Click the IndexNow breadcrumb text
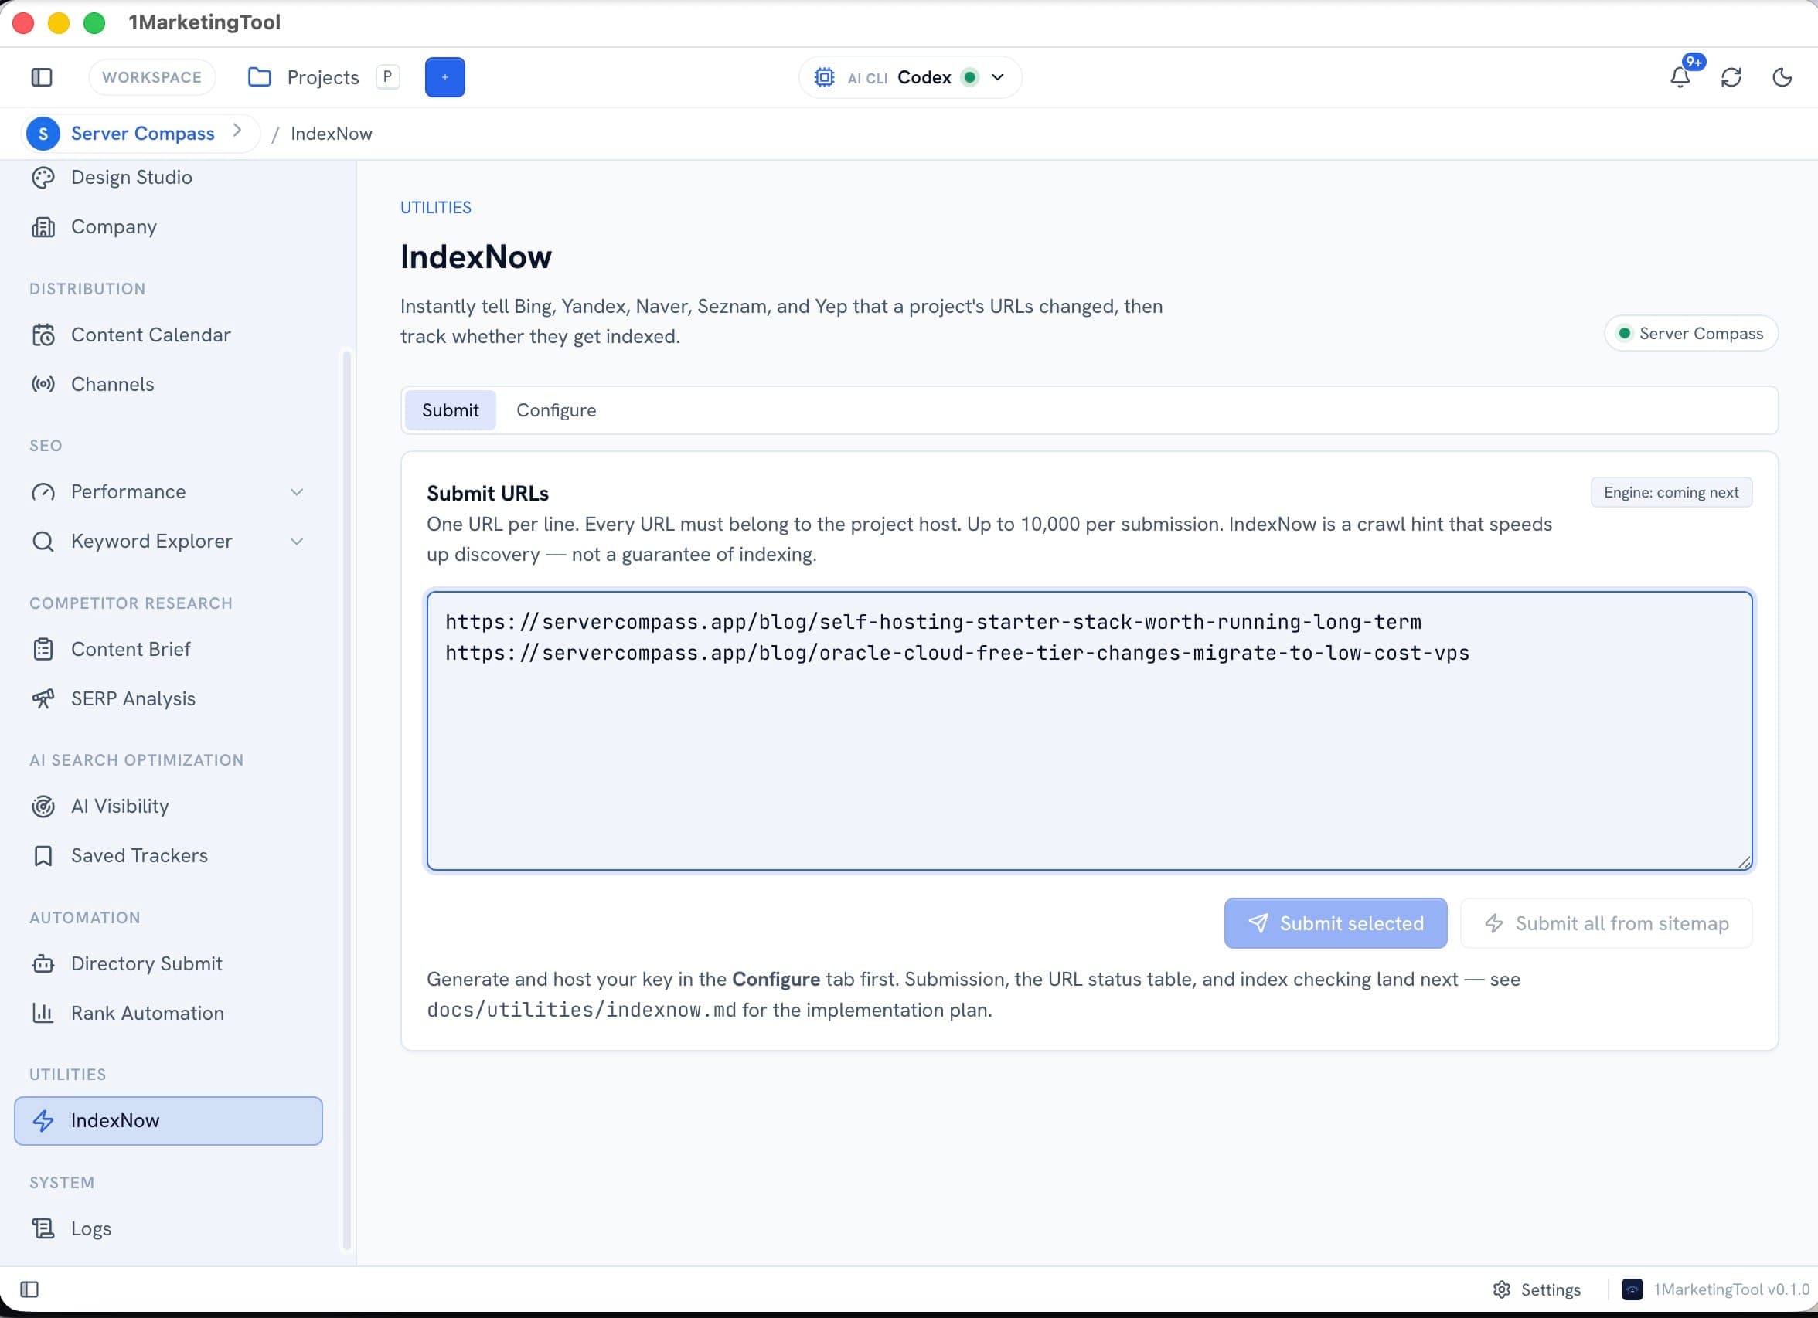Image resolution: width=1818 pixels, height=1318 pixels. click(x=332, y=134)
